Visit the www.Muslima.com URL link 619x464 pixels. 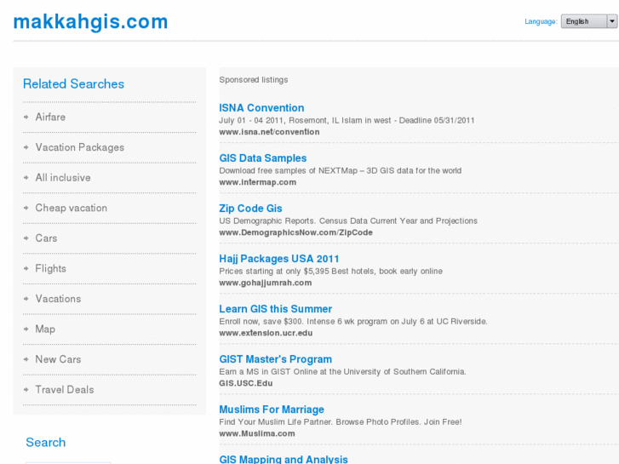[256, 433]
